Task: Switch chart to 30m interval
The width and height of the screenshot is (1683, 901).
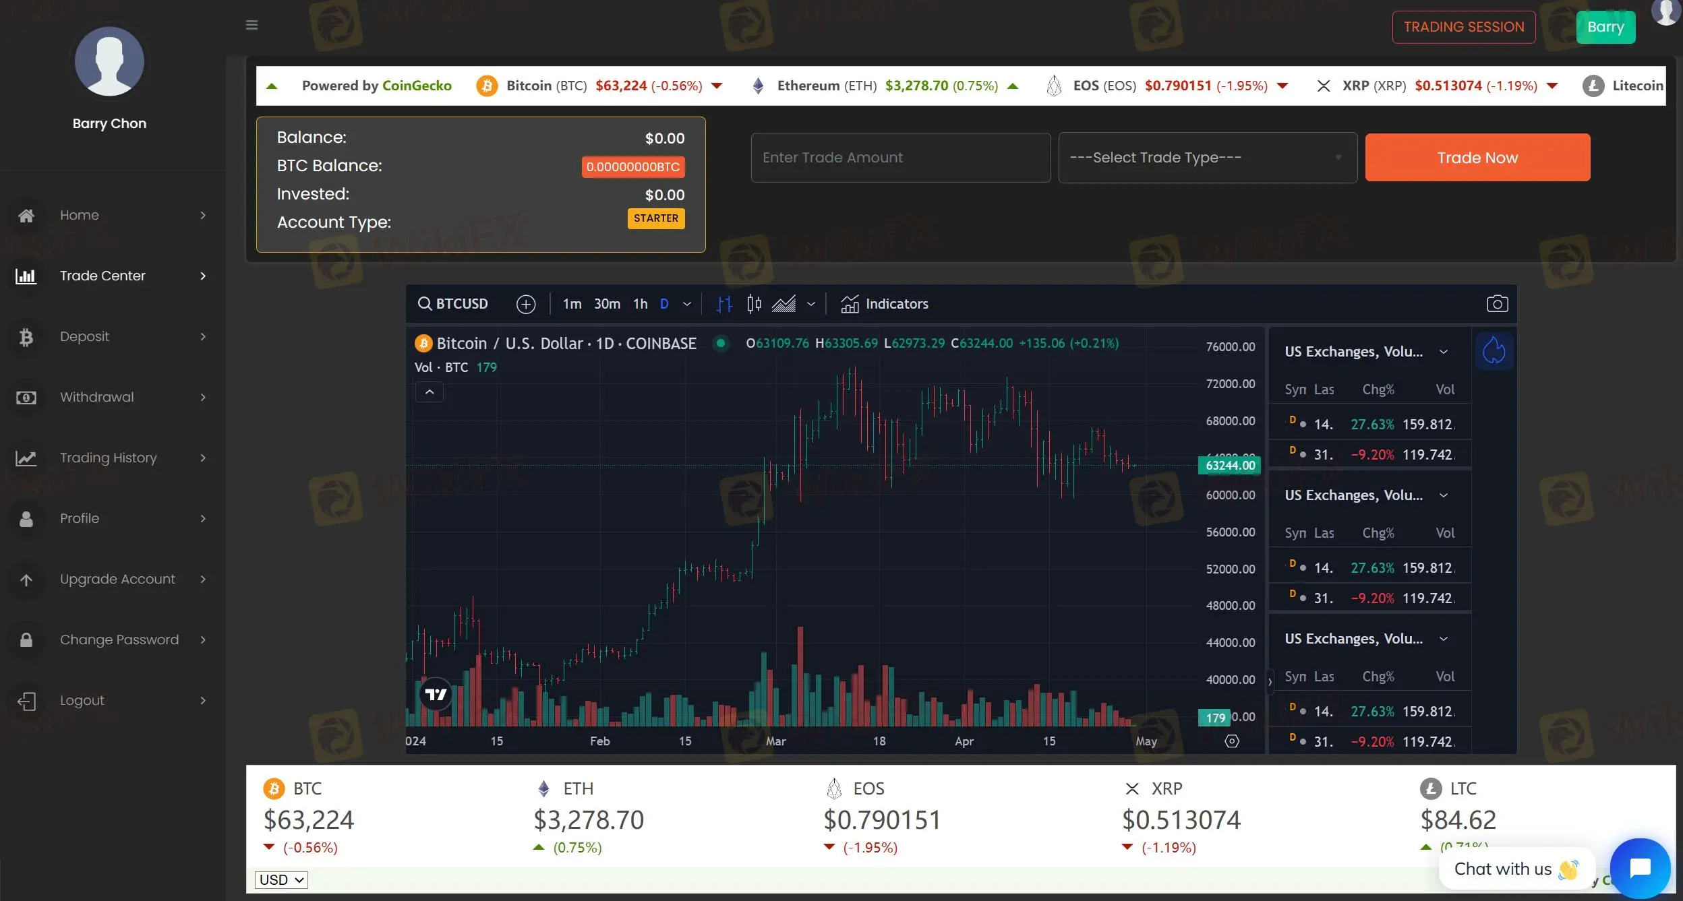Action: tap(607, 305)
